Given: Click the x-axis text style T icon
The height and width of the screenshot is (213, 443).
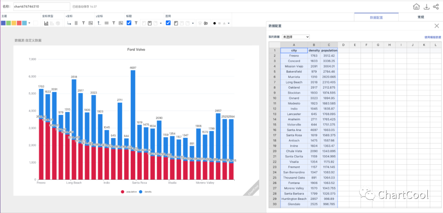Looking at the screenshot, I should pyautogui.click(x=83, y=23).
